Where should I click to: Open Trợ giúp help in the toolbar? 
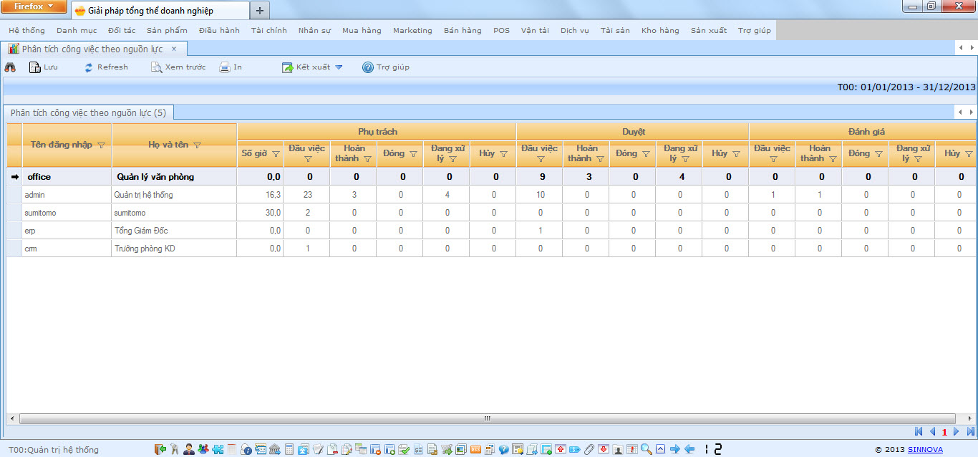coord(386,67)
